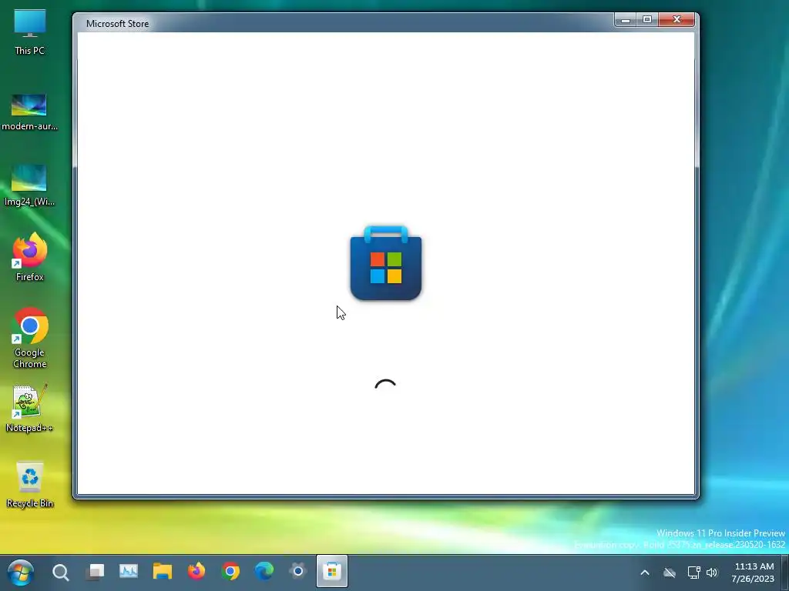Screen dimensions: 789x591
Task: Click the OneDrive cloud tray icon
Action: coord(670,573)
